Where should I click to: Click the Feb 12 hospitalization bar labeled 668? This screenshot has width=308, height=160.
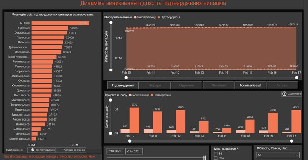click(171, 132)
